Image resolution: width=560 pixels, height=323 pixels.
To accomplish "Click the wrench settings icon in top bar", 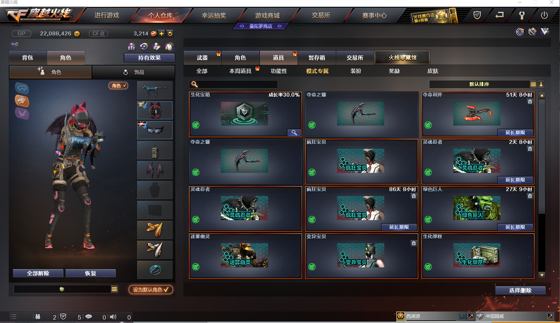I will point(522,16).
